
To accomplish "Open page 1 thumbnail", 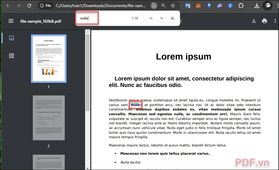I will click(49, 59).
